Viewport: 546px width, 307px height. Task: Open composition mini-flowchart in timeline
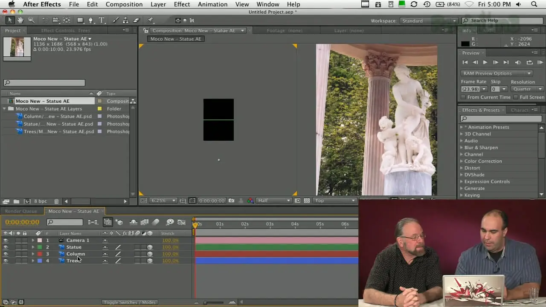93,222
